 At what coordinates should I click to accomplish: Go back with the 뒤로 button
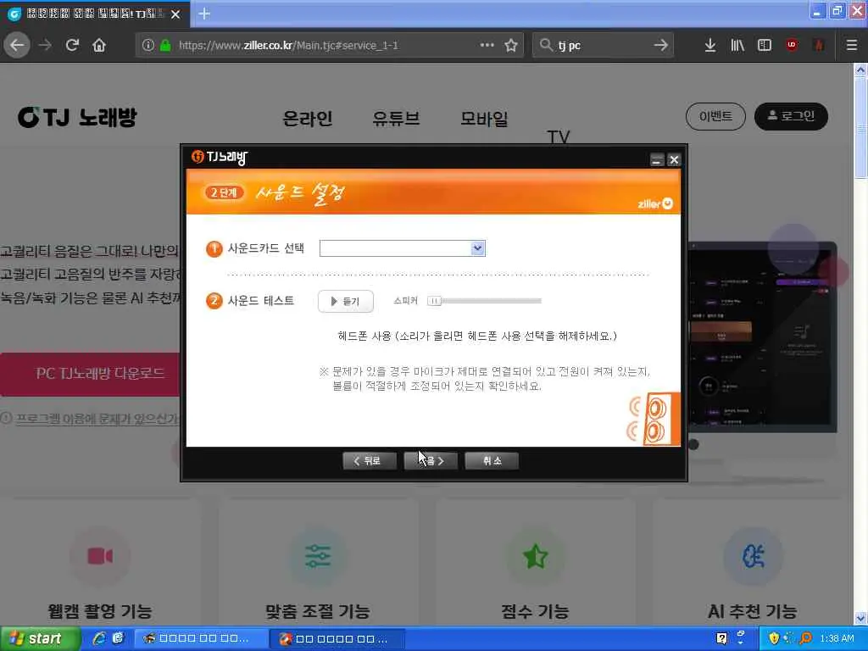point(370,460)
